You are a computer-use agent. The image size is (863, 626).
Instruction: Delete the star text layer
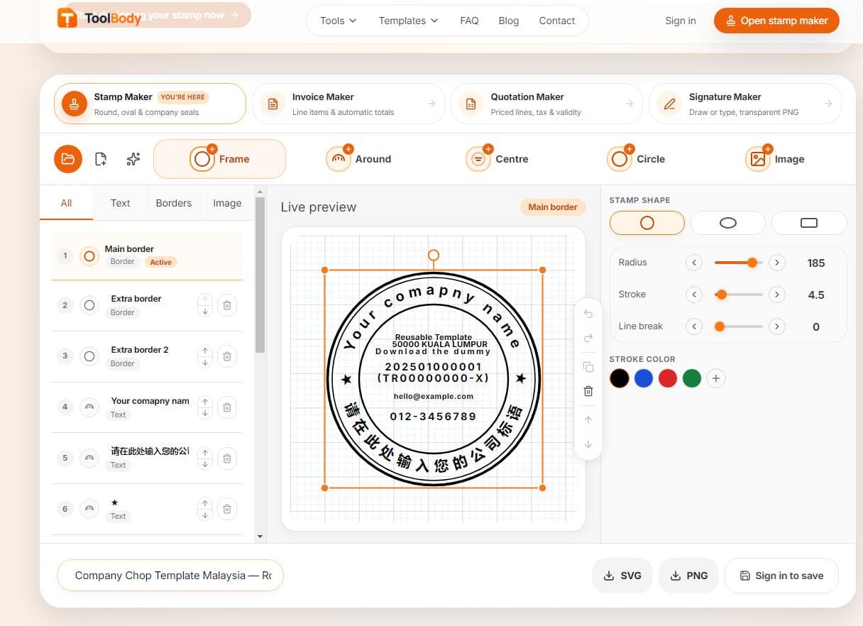[x=227, y=509]
